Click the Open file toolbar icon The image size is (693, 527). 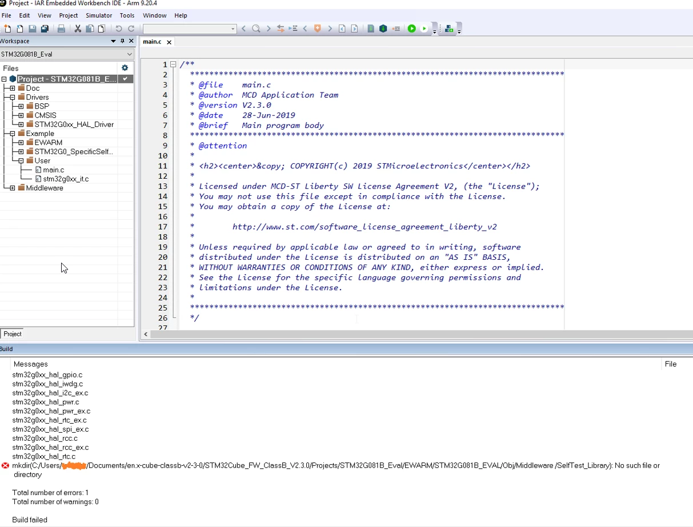coord(20,29)
